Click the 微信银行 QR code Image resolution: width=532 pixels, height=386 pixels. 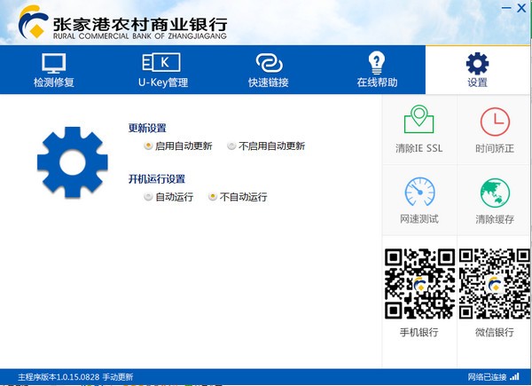click(495, 284)
